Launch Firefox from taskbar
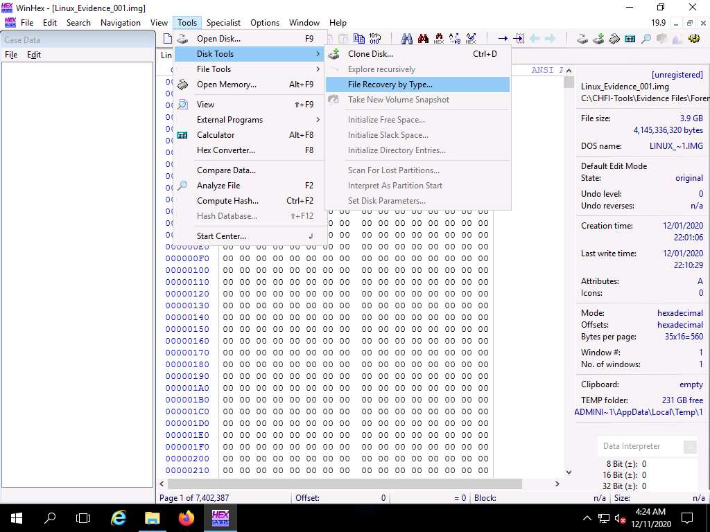Screen dimensions: 710x532 (186, 518)
